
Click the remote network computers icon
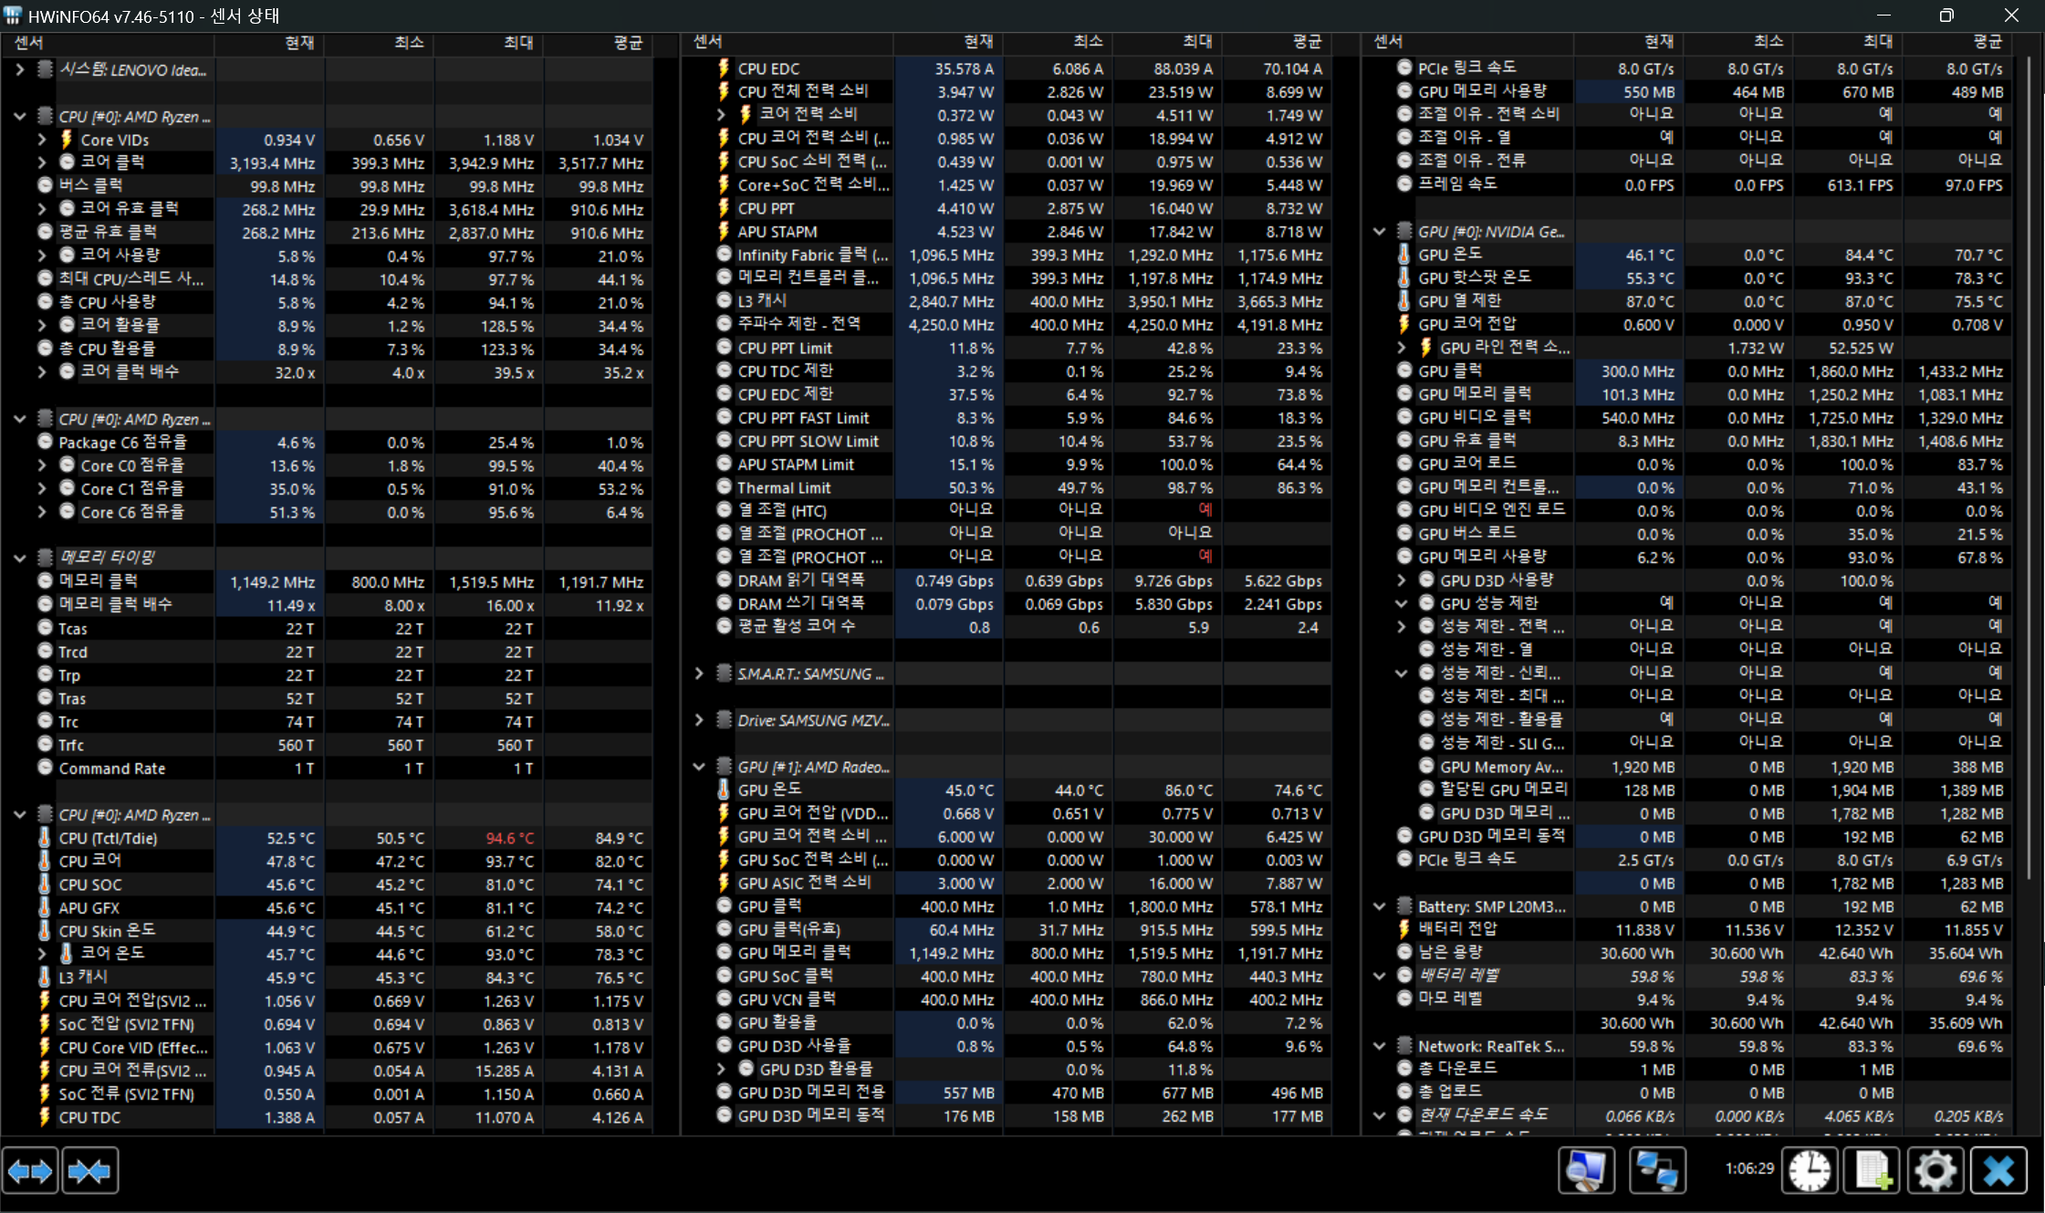point(1656,1171)
